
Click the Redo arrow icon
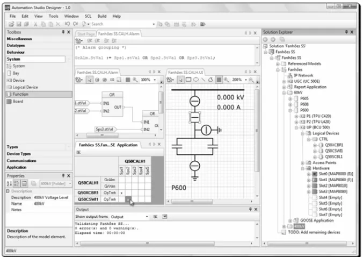coord(76,24)
